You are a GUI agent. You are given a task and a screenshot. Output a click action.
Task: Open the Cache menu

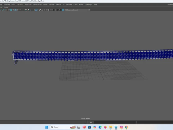pos(75,4)
